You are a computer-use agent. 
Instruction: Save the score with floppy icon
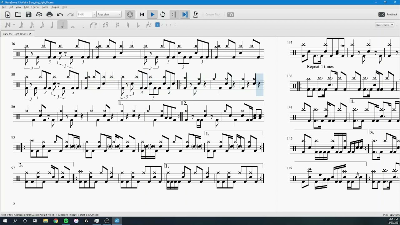pos(28,14)
